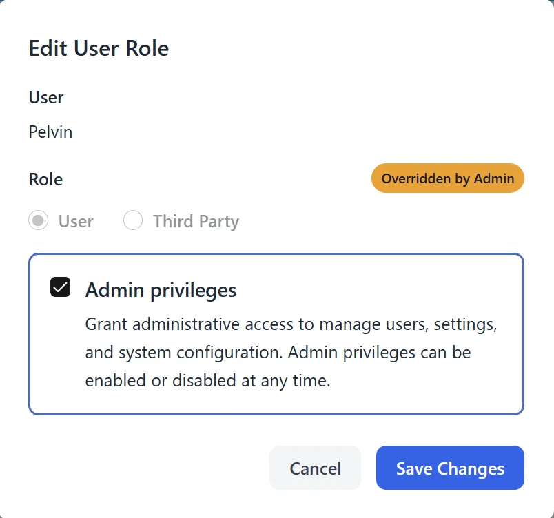Confirm changes with Save Changes
The height and width of the screenshot is (518, 554).
(449, 468)
